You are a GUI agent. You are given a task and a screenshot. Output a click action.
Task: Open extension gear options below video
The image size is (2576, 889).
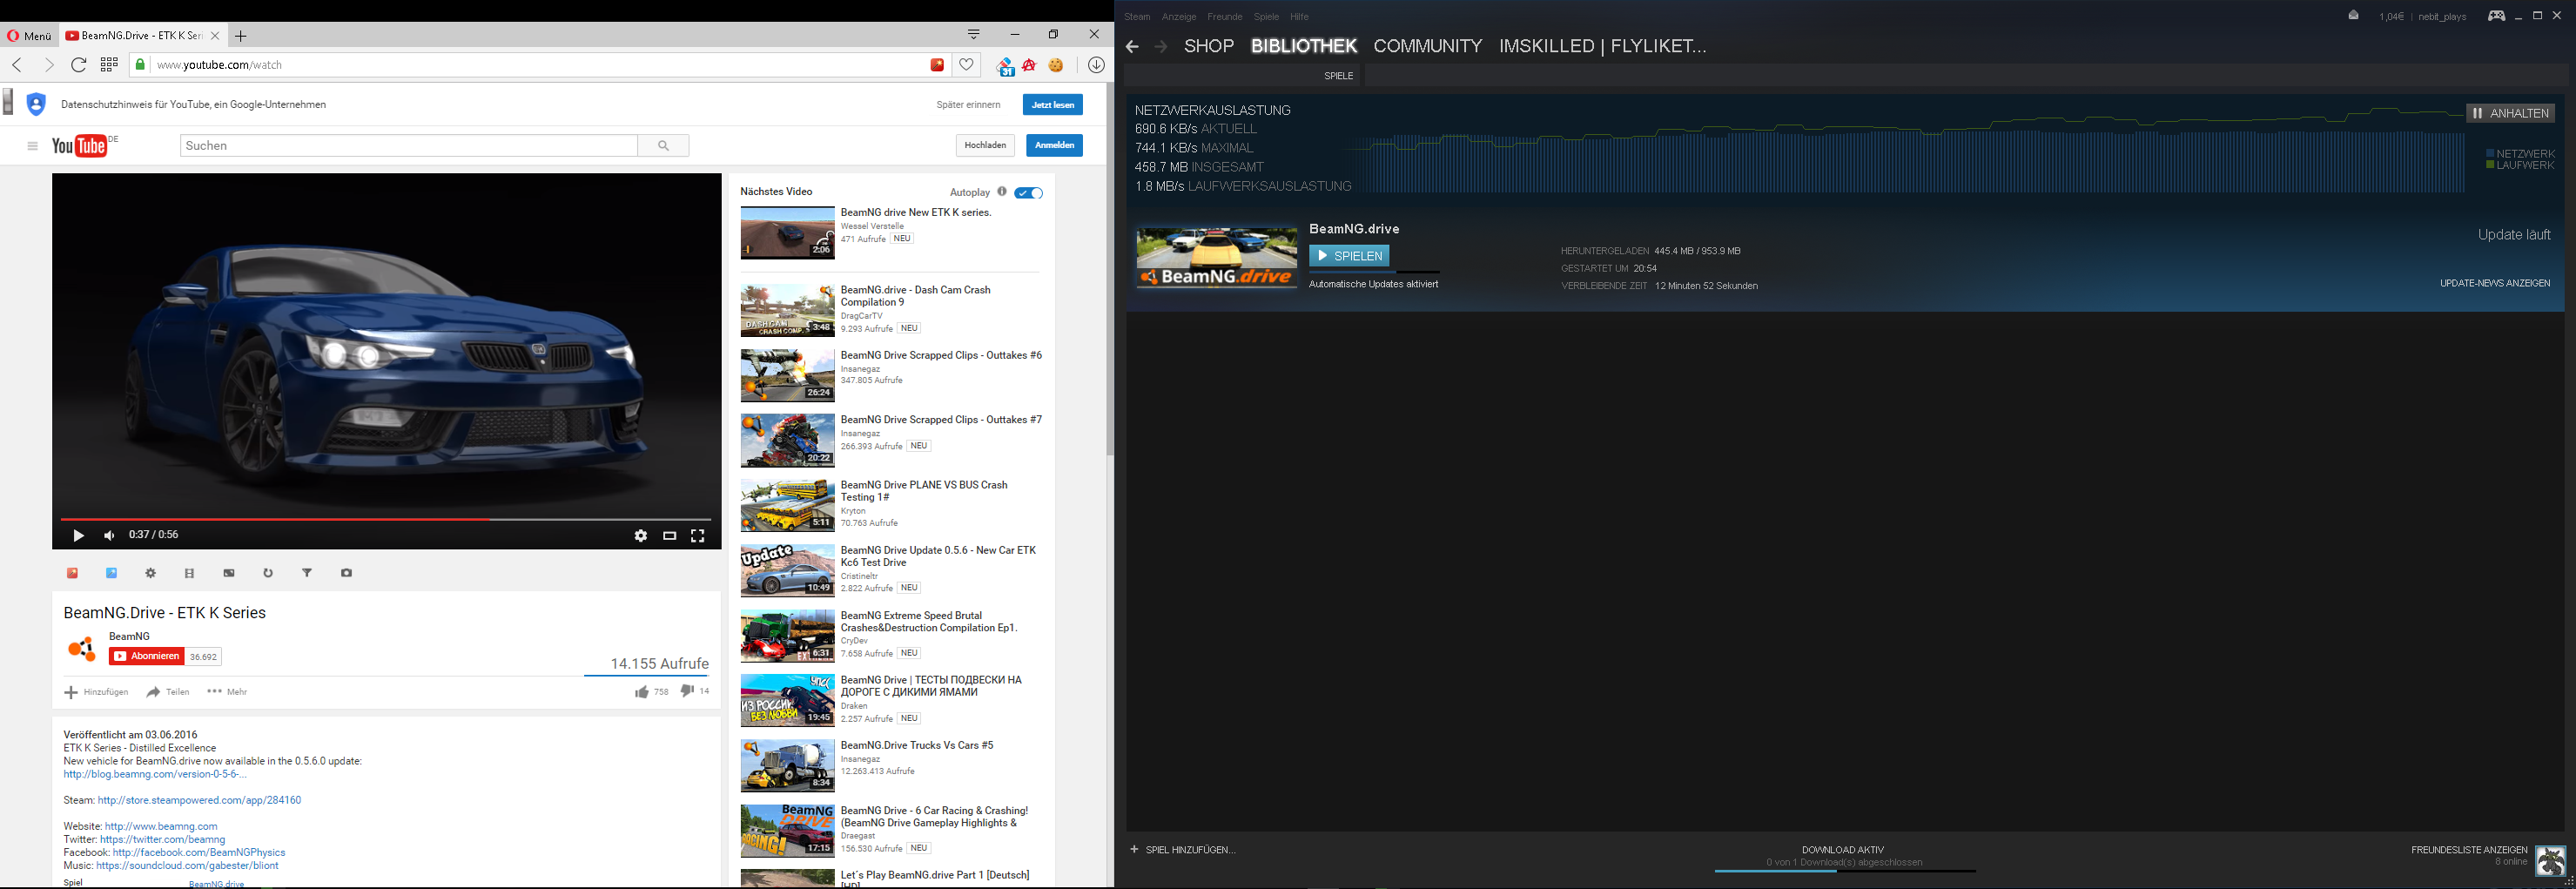(x=150, y=573)
